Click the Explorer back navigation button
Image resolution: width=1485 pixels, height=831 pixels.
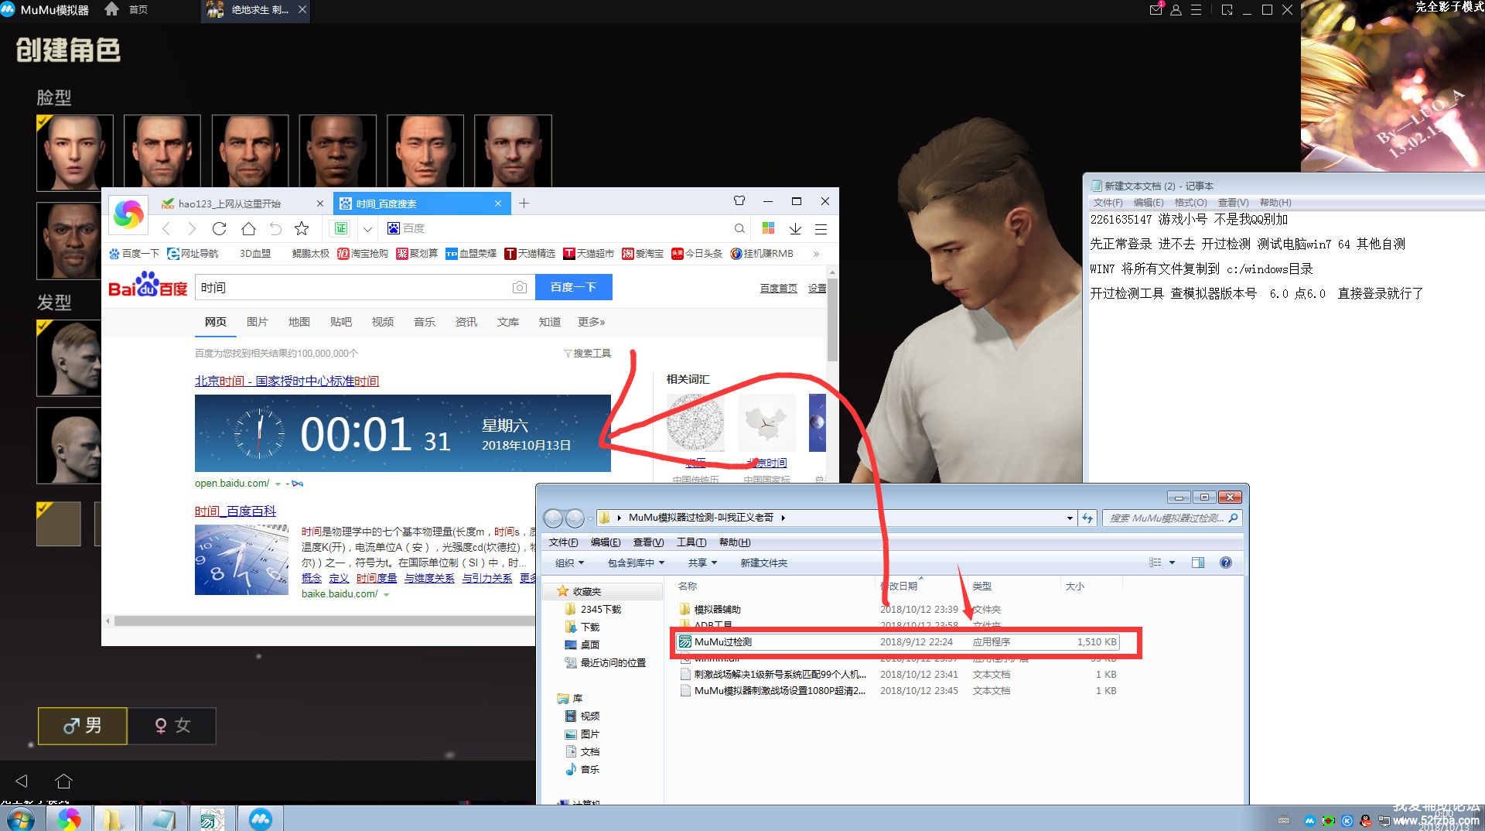(x=553, y=518)
